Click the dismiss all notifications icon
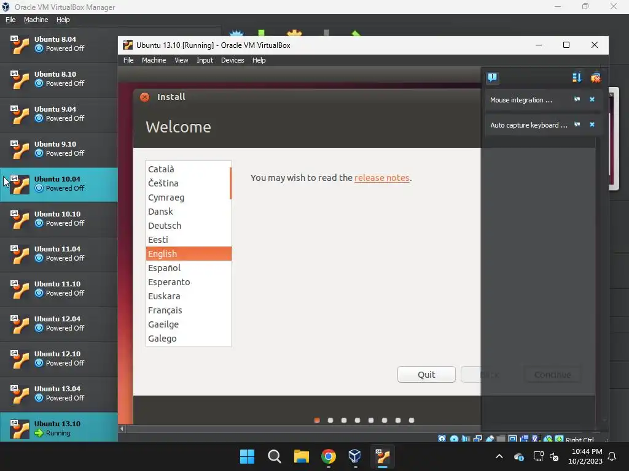629x471 pixels. point(595,77)
